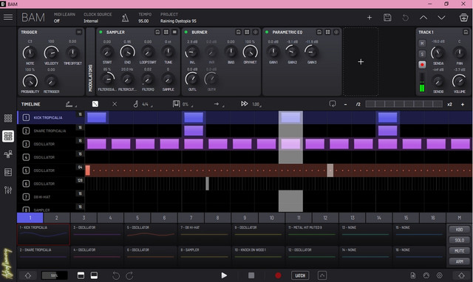473x282 pixels.
Task: Select pattern tab 16
Action: click(433, 218)
